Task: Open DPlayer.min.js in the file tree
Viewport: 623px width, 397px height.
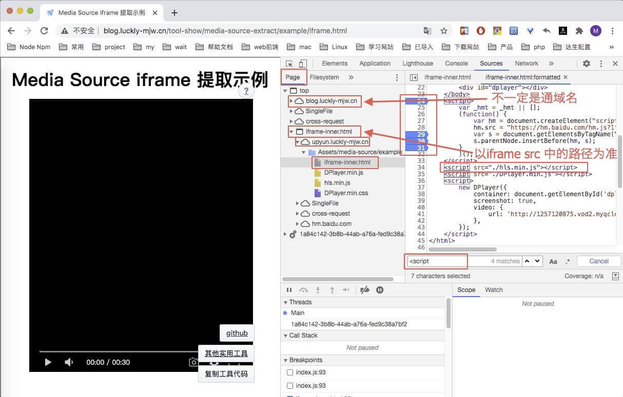Action: point(343,173)
